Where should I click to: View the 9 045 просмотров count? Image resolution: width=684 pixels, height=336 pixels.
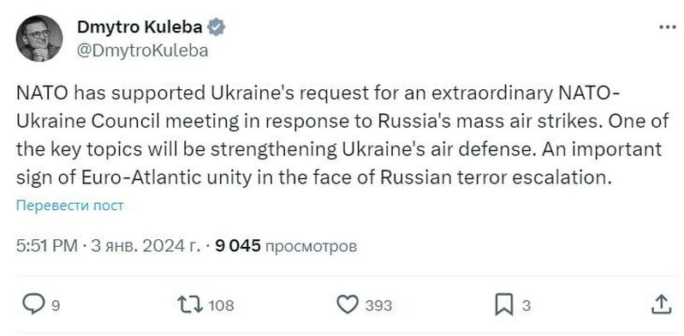(286, 247)
